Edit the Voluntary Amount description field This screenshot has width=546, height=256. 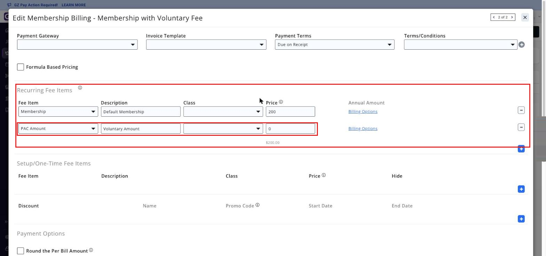click(x=141, y=129)
